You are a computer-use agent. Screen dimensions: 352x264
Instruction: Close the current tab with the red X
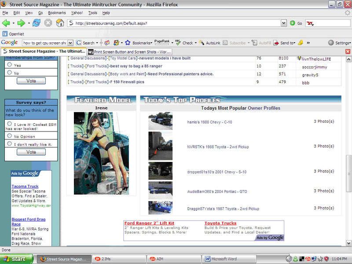[x=348, y=51]
